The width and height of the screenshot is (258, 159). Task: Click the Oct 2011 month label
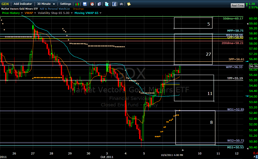pyautogui.click(x=107, y=157)
